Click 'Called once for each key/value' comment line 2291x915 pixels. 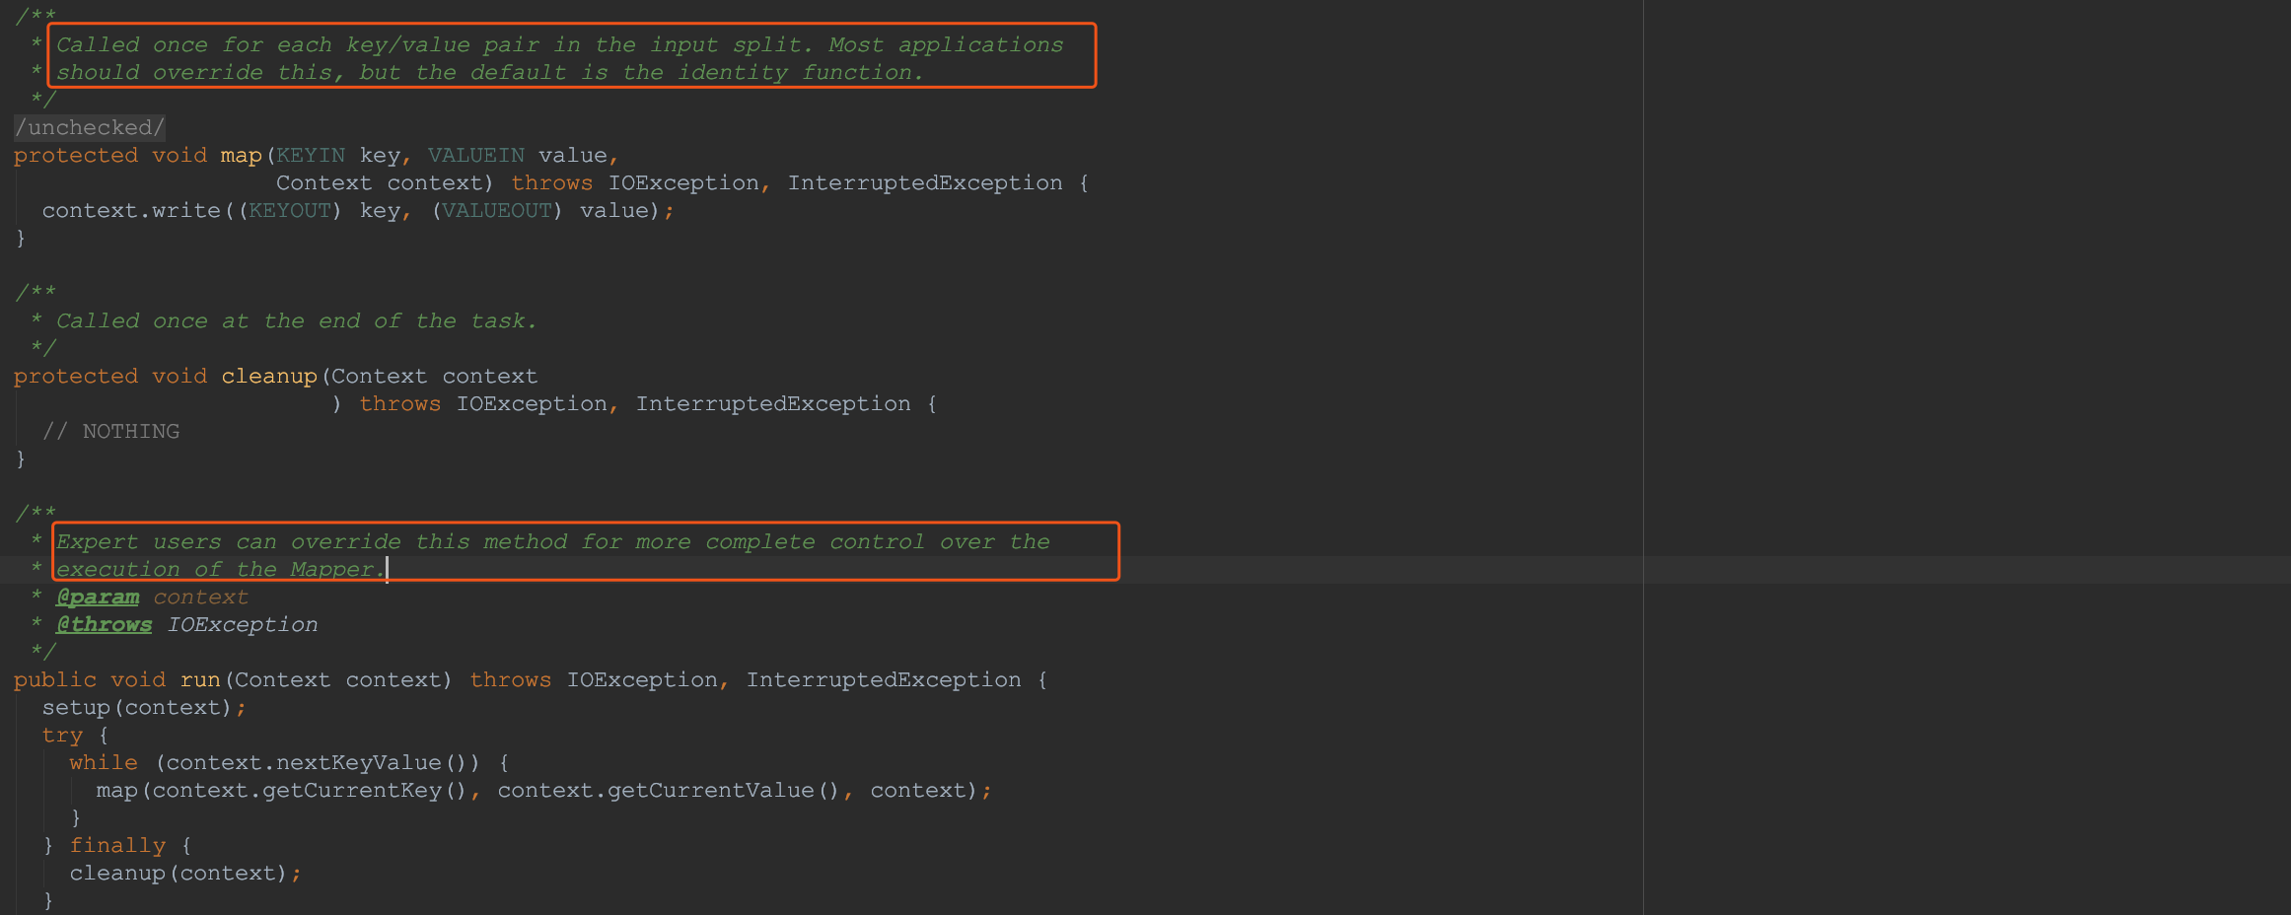pyautogui.click(x=560, y=44)
